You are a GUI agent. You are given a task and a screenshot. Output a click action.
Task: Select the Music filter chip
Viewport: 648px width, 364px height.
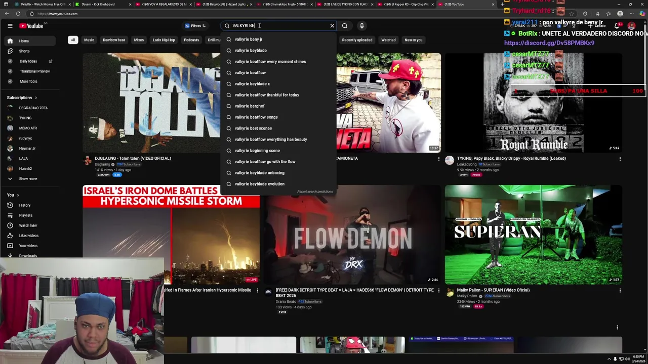pyautogui.click(x=89, y=40)
